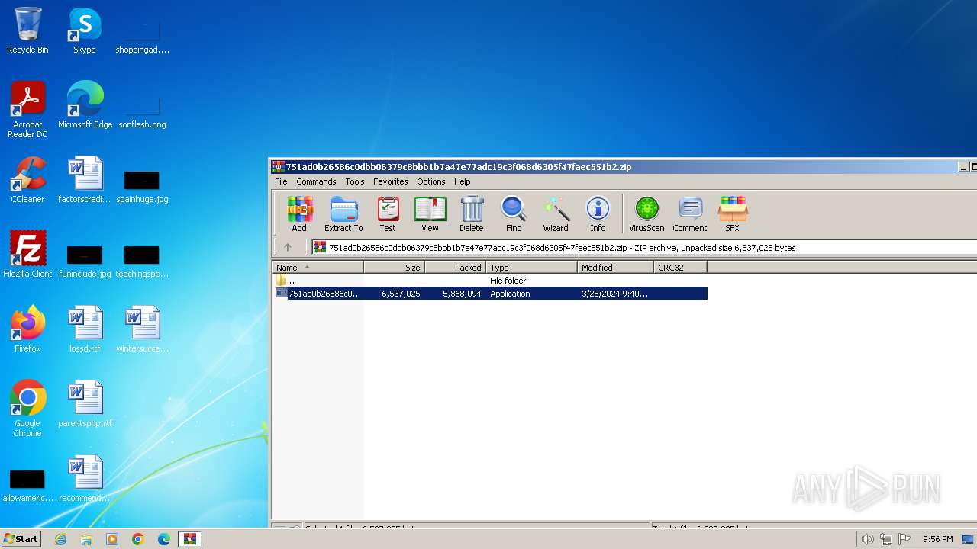Select the Microsoft Edge desktop shortcut
Viewport: 977px width, 549px height.
(x=85, y=105)
